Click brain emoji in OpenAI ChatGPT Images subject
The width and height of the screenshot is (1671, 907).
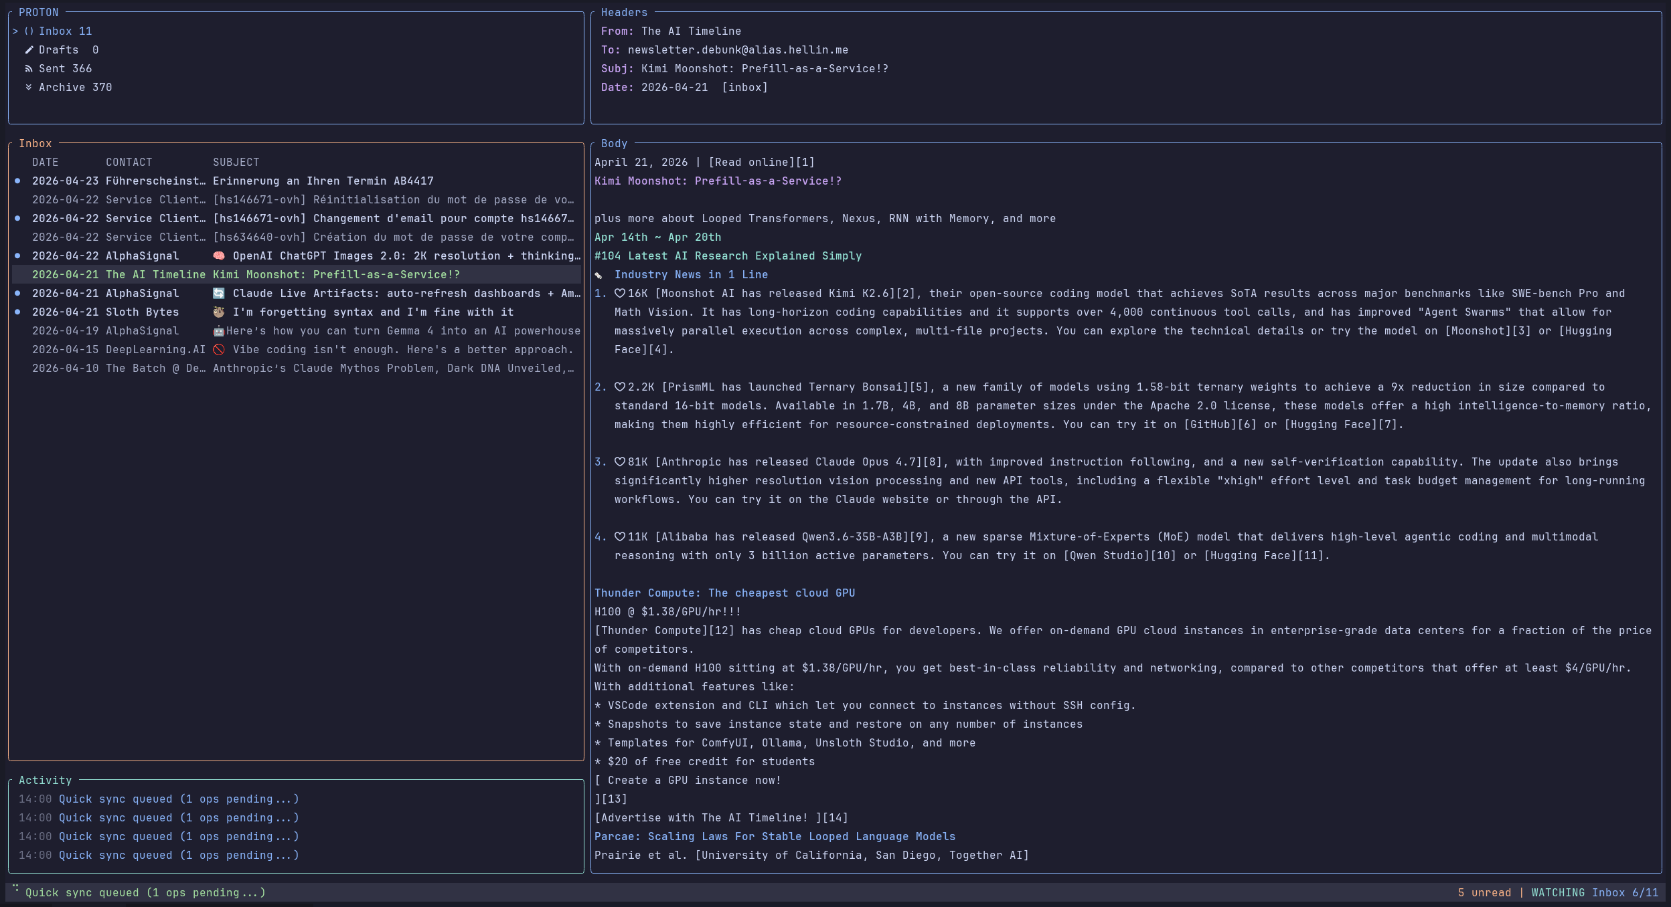click(x=219, y=256)
